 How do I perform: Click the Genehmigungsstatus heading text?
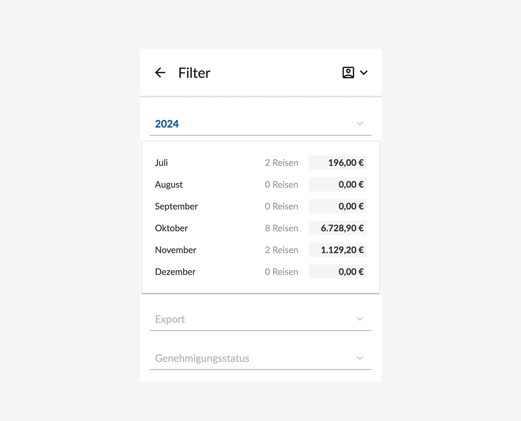(x=202, y=358)
